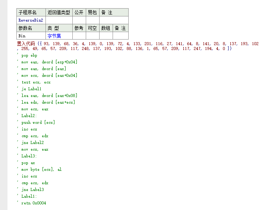The height and width of the screenshot is (210, 264).
Task: Click the 'Label1:' comment line
Action: 29,196
